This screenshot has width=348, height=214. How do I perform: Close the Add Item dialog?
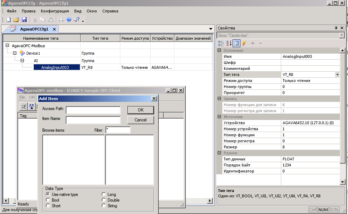click(x=154, y=99)
